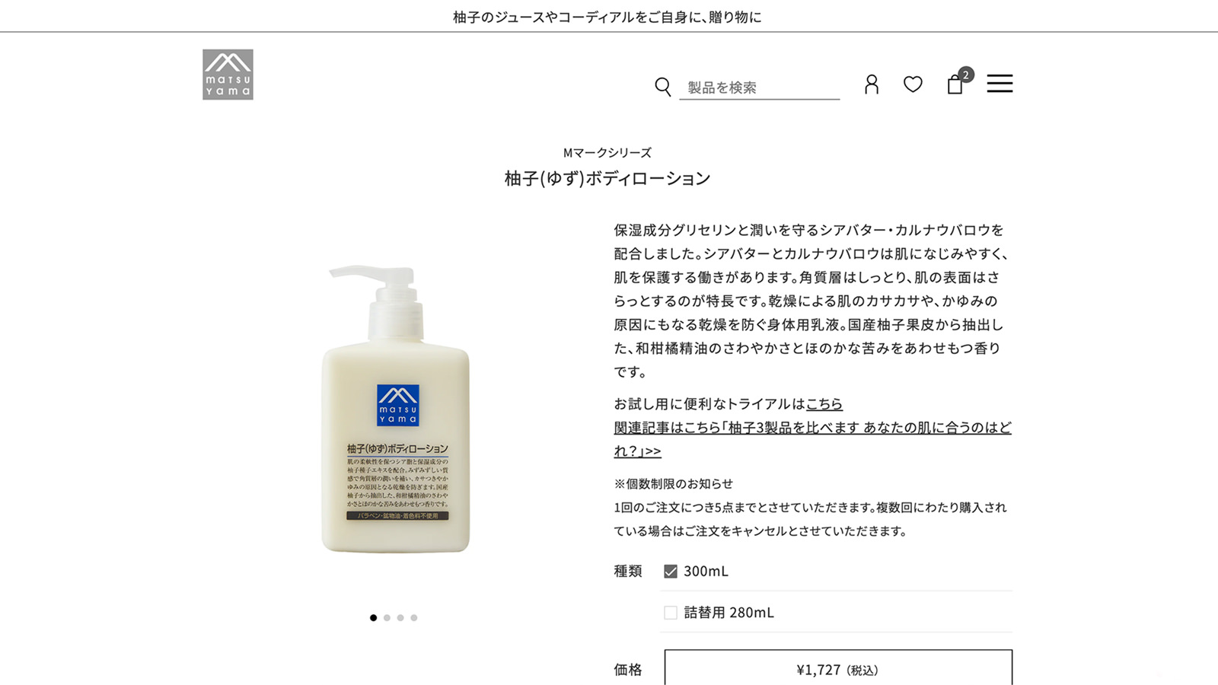Click the matsuyama logo

tap(228, 75)
